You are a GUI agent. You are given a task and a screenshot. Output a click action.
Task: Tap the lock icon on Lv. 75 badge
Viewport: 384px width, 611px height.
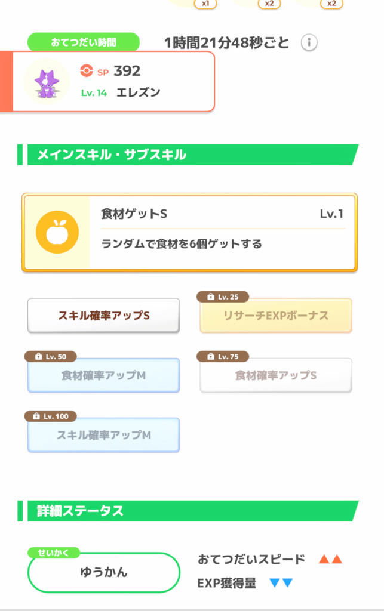(211, 357)
